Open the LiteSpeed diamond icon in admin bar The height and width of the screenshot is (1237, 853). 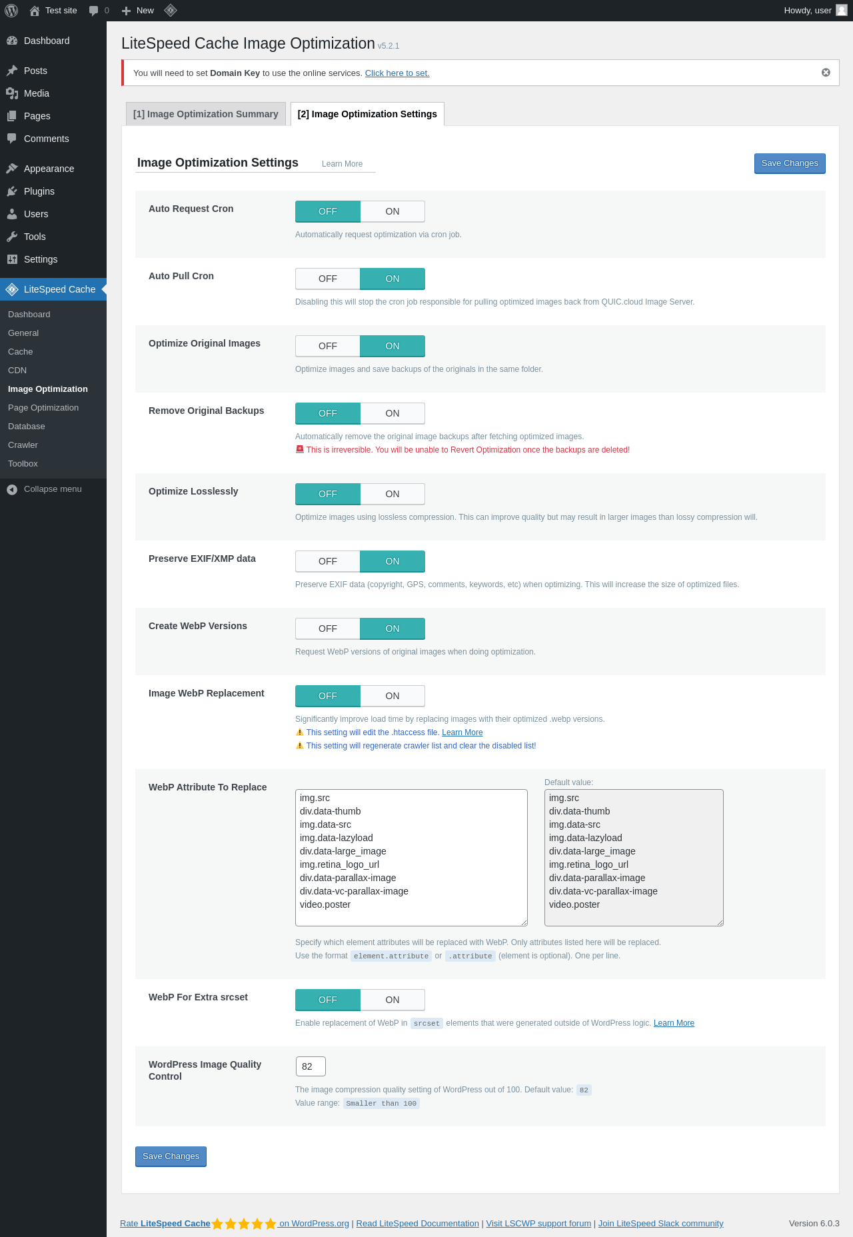pos(171,11)
